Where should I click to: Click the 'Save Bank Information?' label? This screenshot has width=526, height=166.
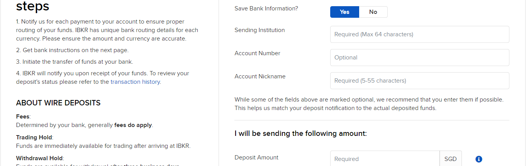click(266, 8)
